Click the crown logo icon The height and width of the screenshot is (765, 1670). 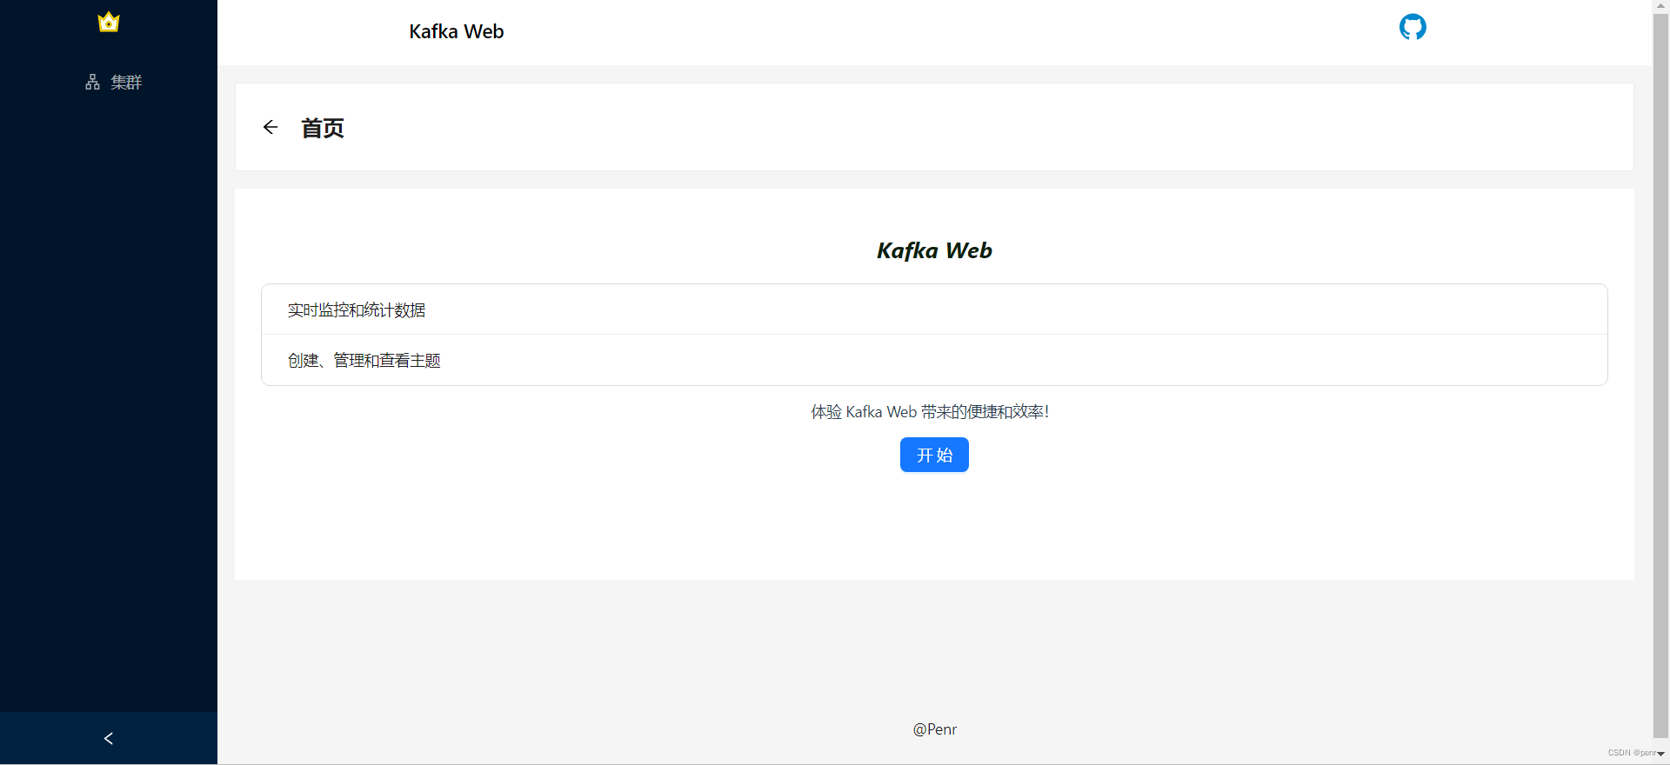click(x=109, y=22)
